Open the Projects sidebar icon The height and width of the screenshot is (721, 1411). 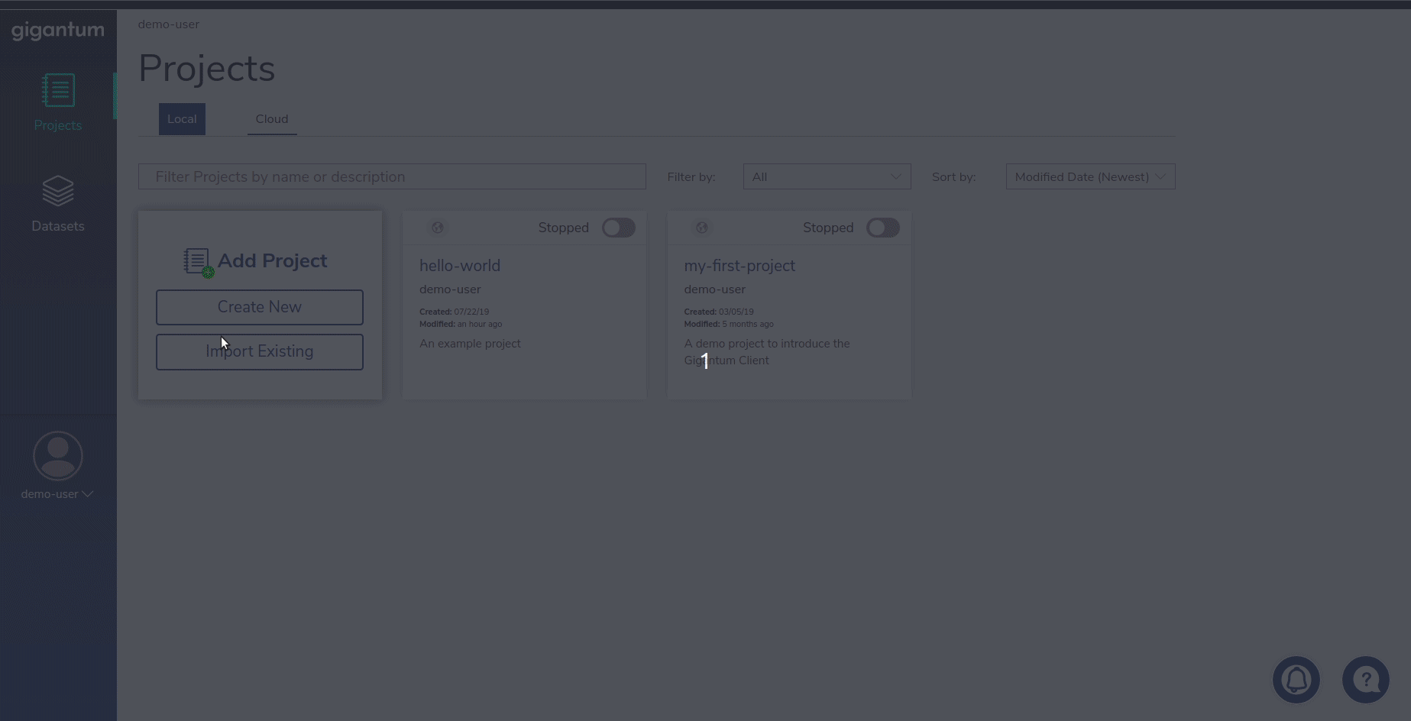pos(58,90)
